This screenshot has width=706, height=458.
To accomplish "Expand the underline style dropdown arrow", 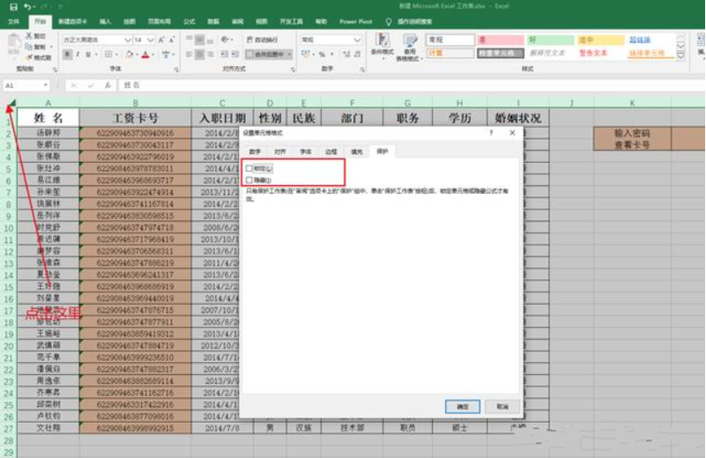I will click(x=94, y=55).
